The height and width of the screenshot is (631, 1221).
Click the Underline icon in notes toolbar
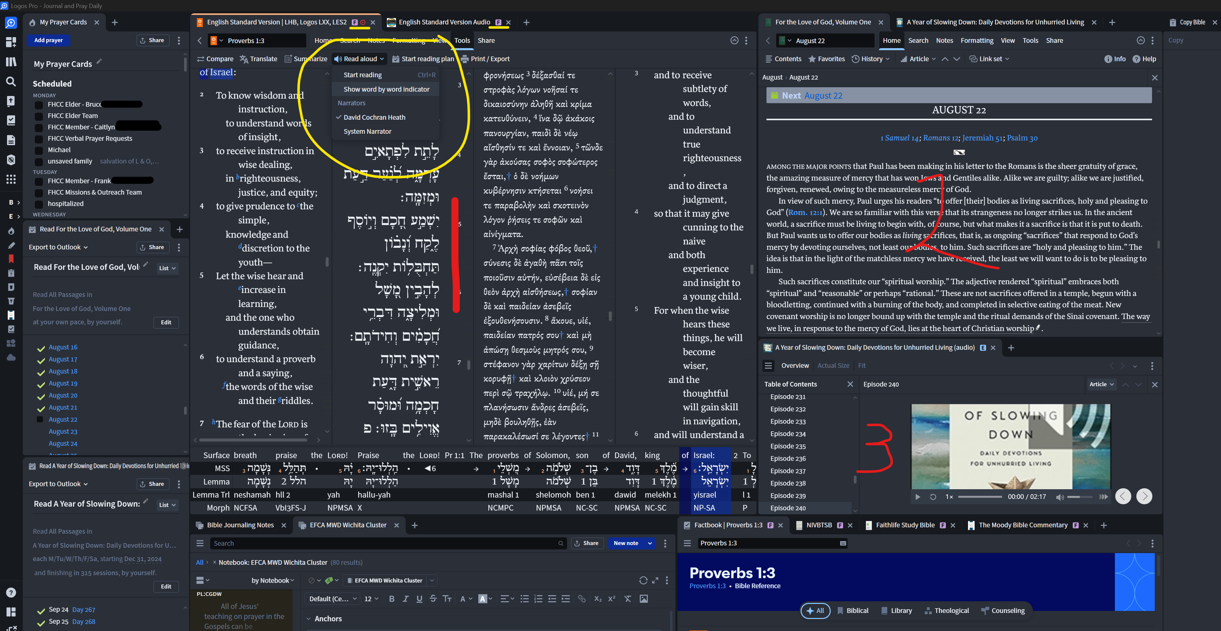click(x=419, y=599)
